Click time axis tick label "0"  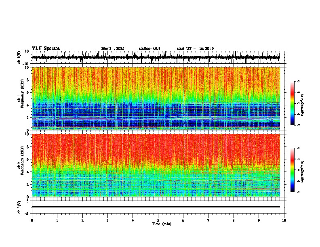32,220
